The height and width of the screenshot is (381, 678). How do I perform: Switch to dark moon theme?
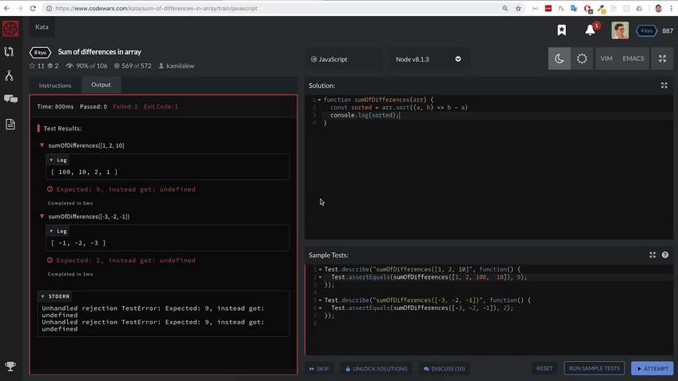[559, 59]
